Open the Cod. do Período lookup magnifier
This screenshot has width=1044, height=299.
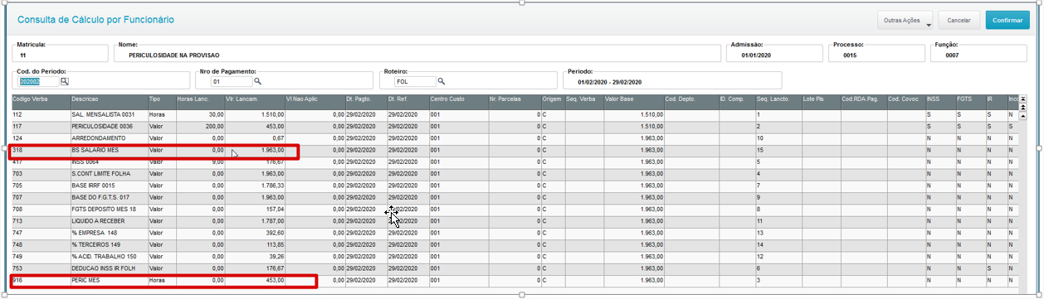click(x=65, y=81)
